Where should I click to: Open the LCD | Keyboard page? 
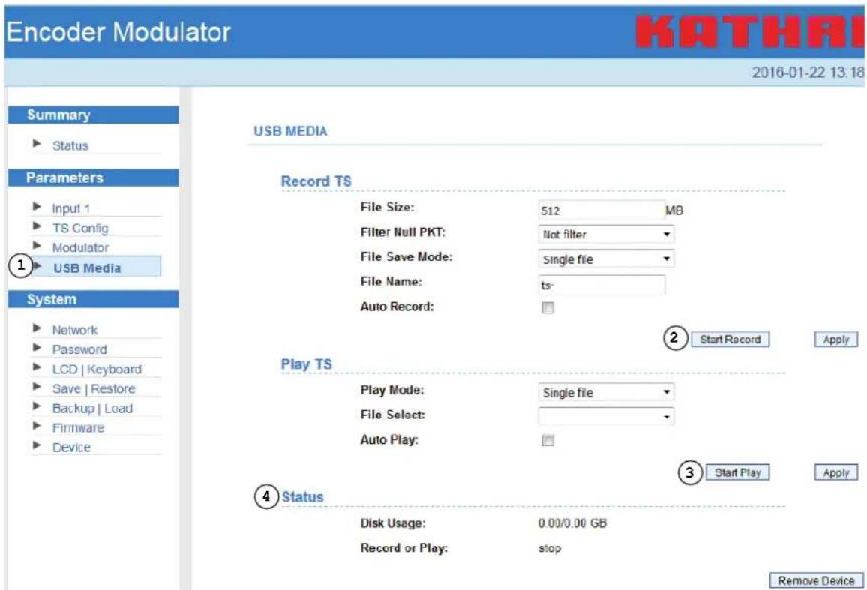click(x=97, y=370)
